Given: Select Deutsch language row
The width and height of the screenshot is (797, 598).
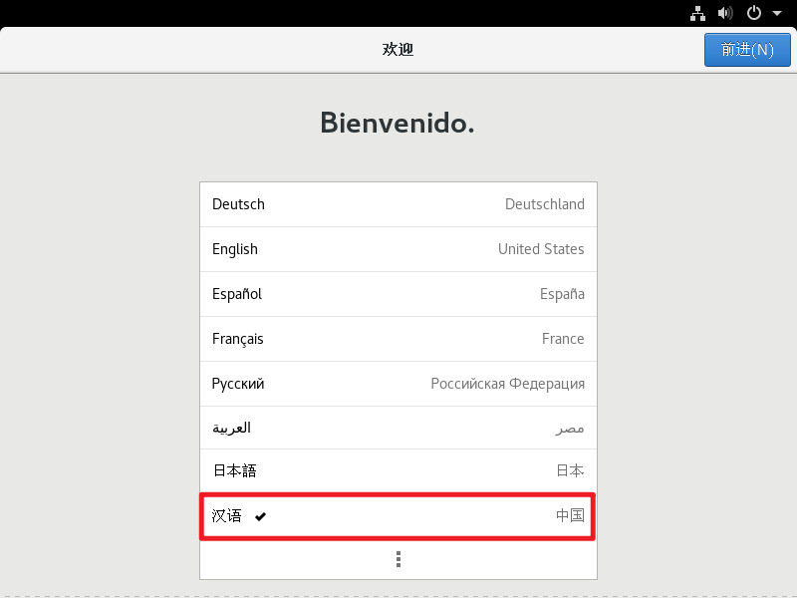Looking at the screenshot, I should (x=398, y=204).
